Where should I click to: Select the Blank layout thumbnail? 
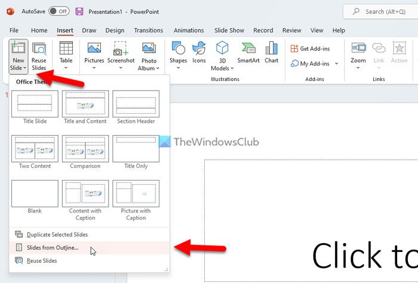point(35,194)
